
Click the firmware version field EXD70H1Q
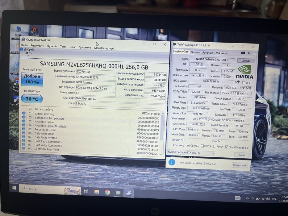(x=96, y=72)
